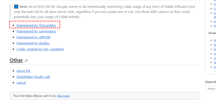
Task: Go to SageMaker Studio Lab link
Action: pyautogui.click(x=33, y=77)
